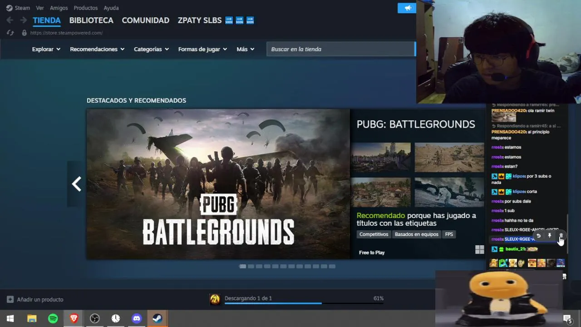View the top-right PUBG desert screenshot
This screenshot has width=581, height=327.
click(x=449, y=157)
